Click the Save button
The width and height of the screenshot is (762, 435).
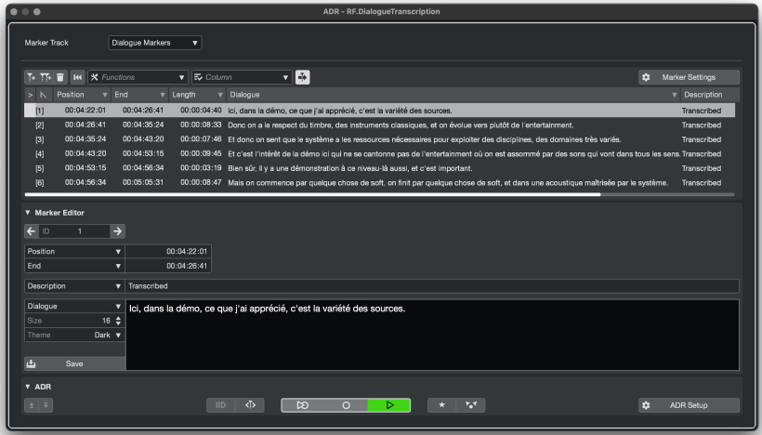pos(73,364)
